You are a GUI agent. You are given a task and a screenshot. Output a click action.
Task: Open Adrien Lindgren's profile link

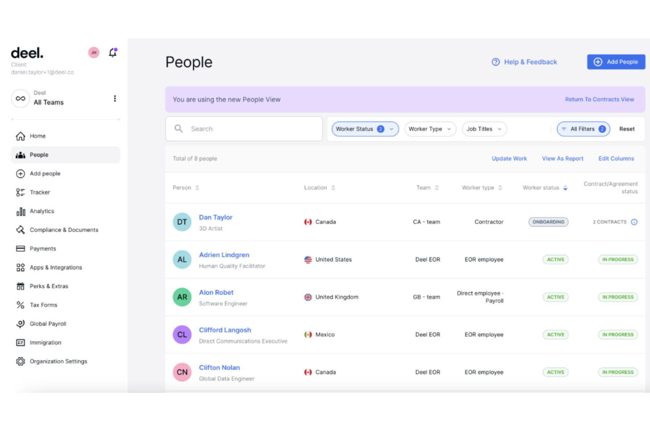[x=224, y=255]
